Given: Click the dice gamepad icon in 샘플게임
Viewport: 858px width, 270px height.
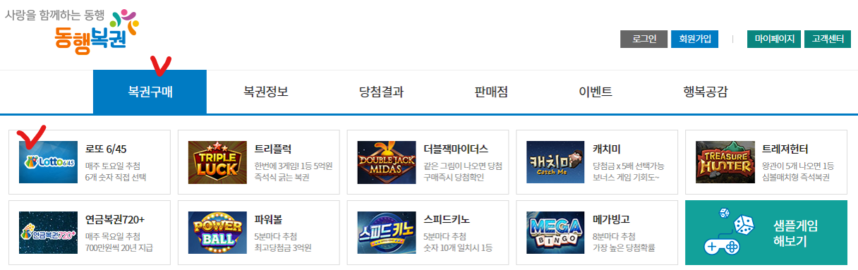Looking at the screenshot, I should pos(729,231).
